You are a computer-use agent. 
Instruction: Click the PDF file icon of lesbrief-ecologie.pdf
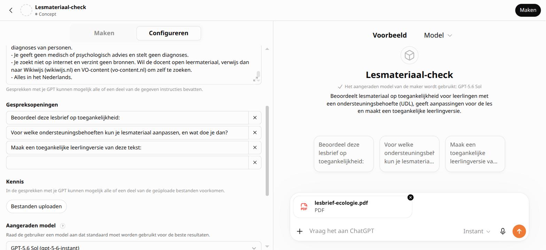point(304,206)
